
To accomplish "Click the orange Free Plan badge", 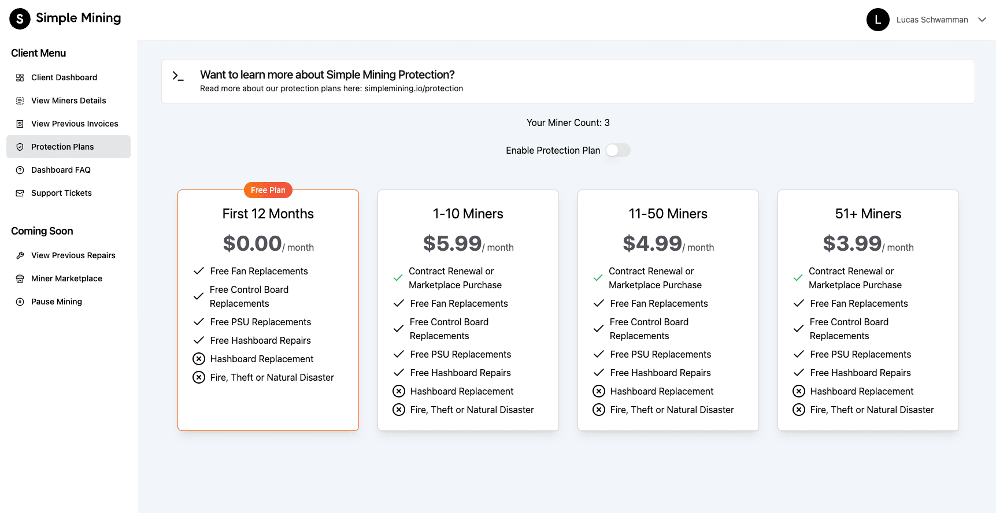I will [268, 190].
